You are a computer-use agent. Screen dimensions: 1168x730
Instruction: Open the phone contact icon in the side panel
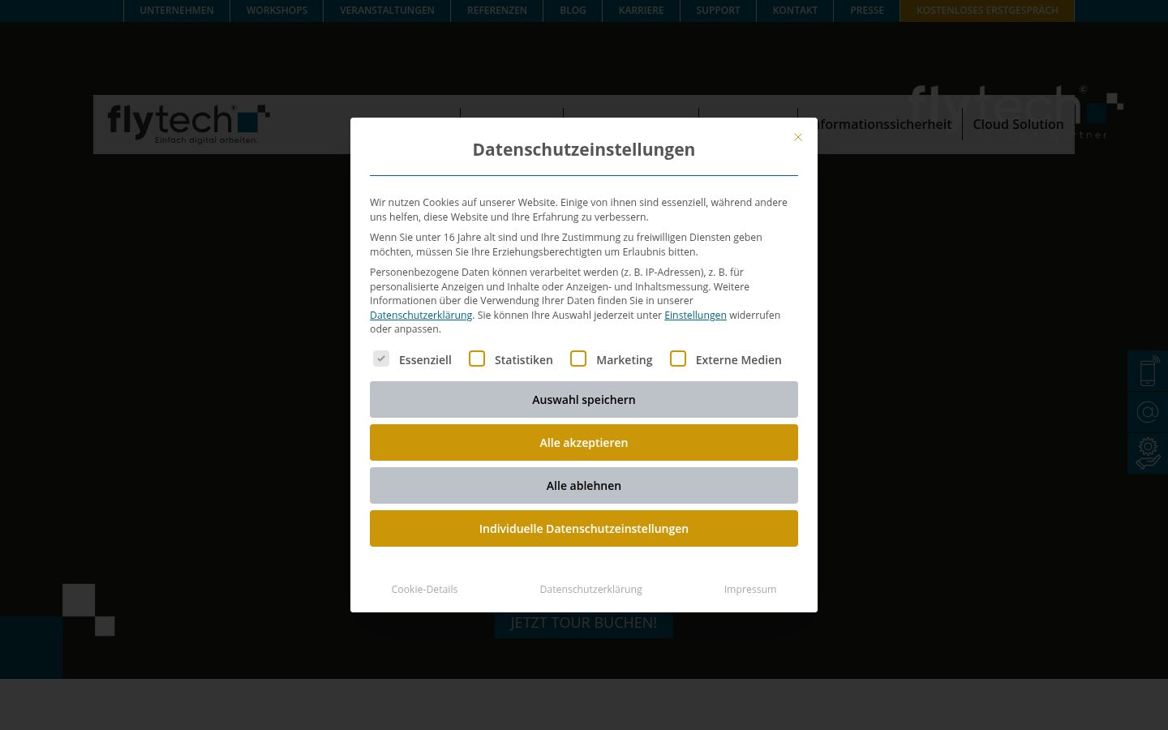[1148, 371]
